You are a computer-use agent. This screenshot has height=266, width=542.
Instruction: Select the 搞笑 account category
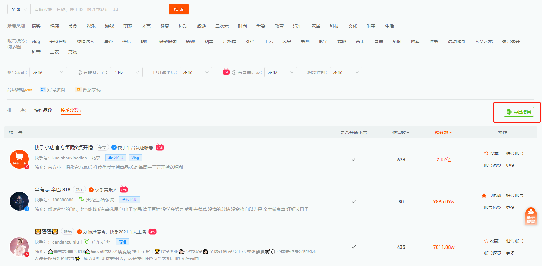[36, 26]
